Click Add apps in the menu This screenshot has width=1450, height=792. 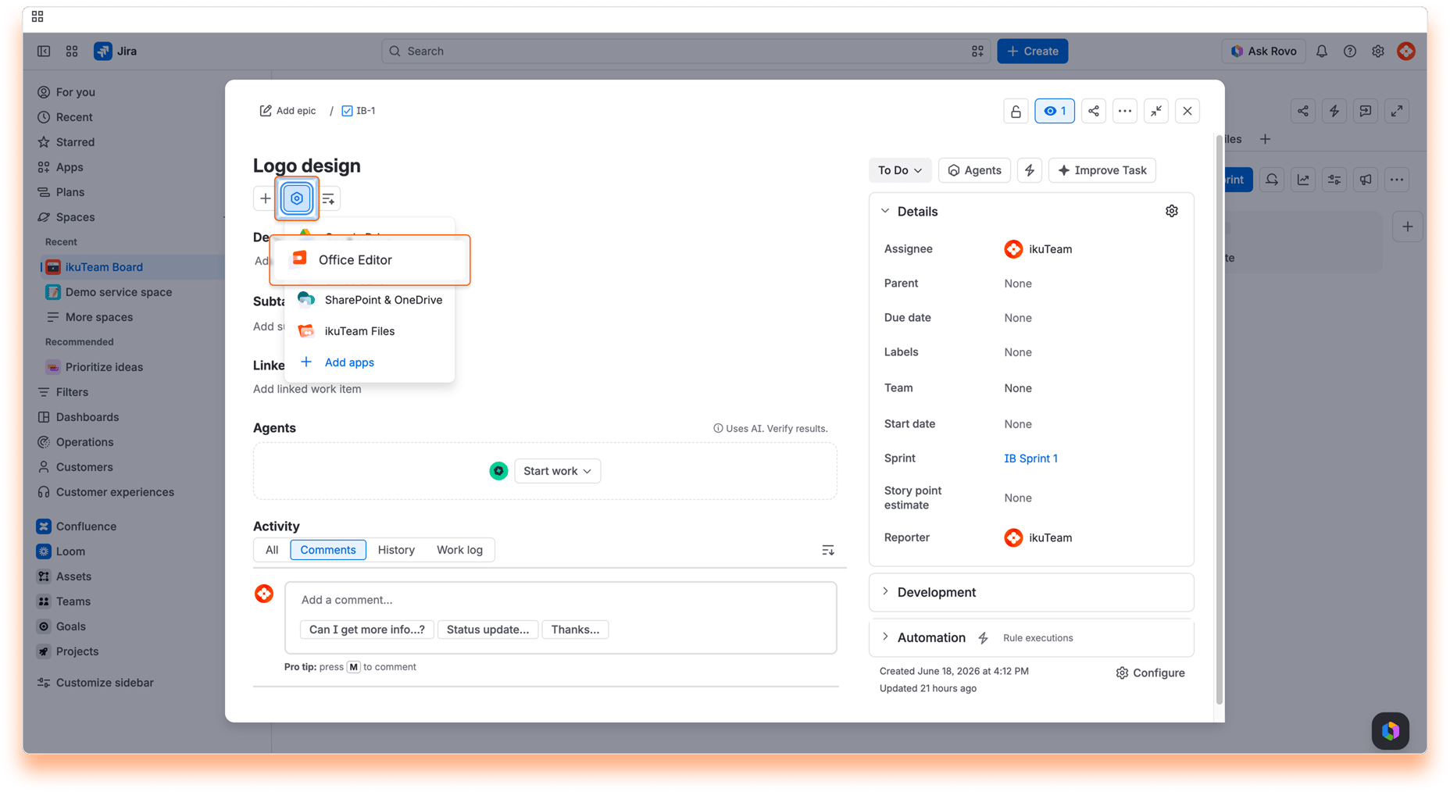tap(370, 362)
